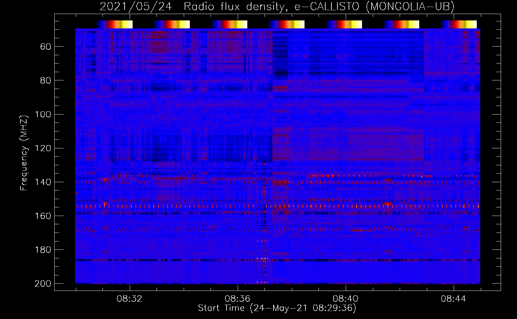Click the 08:44 time tick label

(453, 299)
